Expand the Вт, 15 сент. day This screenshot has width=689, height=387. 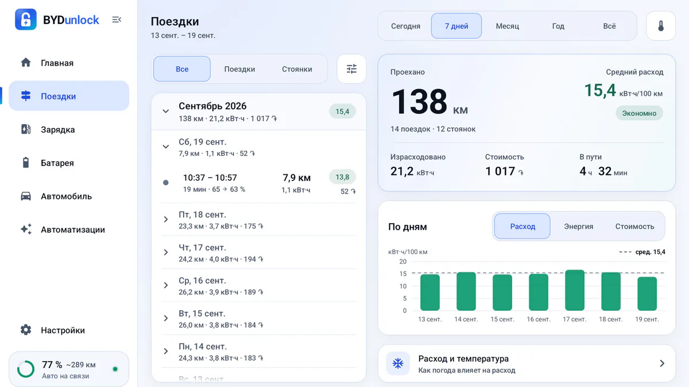165,318
